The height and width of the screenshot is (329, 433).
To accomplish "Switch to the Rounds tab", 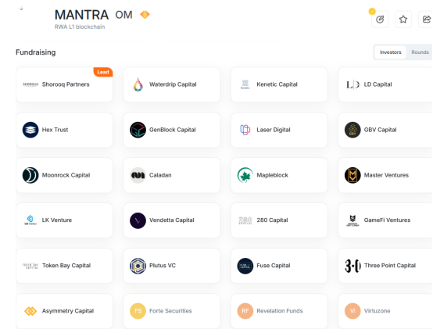I will coord(420,52).
